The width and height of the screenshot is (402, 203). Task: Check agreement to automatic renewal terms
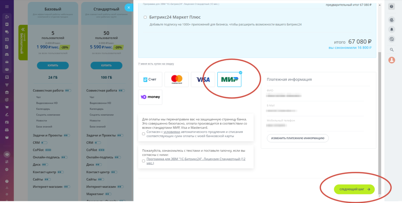tap(143, 134)
